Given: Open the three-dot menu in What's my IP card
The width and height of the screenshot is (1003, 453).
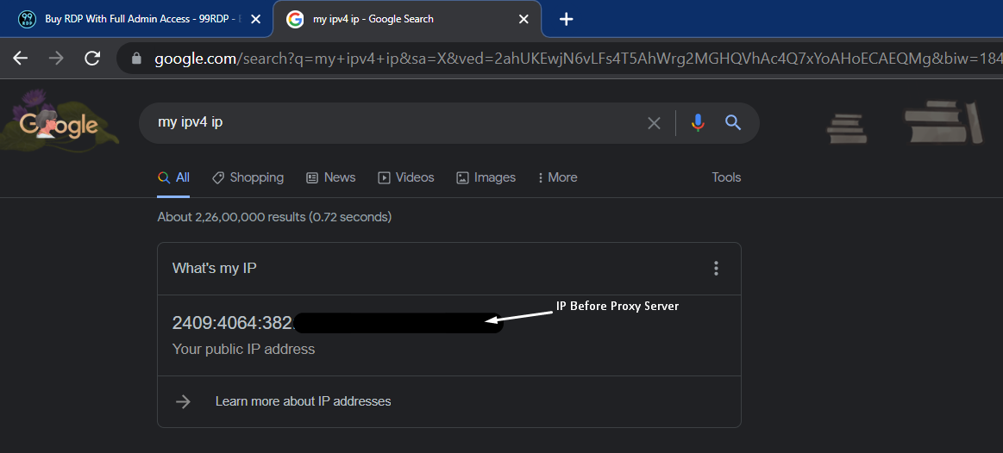Looking at the screenshot, I should (716, 269).
